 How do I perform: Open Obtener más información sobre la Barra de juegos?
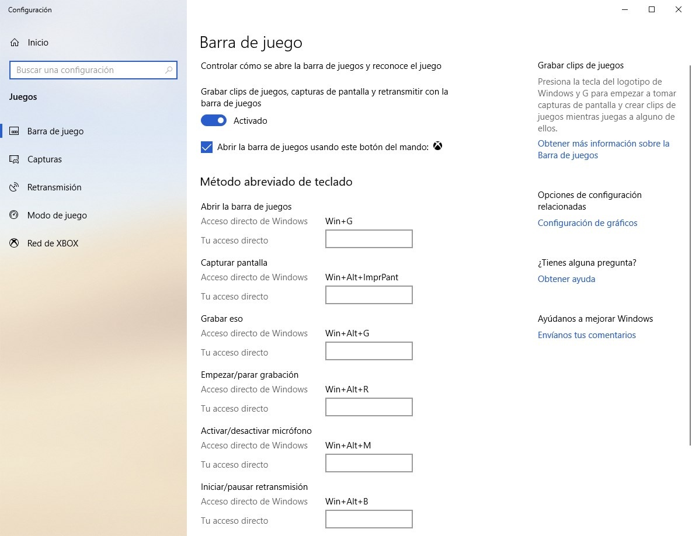coord(603,149)
